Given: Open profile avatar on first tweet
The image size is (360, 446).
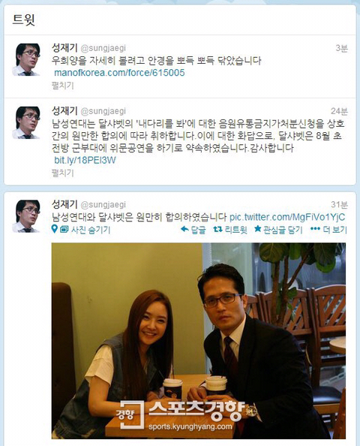Looking at the screenshot, I should (26, 59).
